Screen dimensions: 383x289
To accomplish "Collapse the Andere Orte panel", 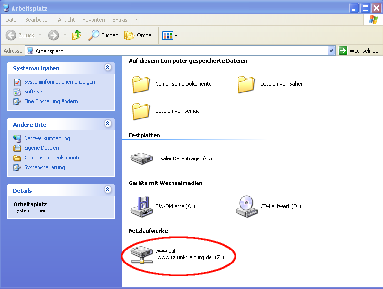I will click(x=107, y=124).
